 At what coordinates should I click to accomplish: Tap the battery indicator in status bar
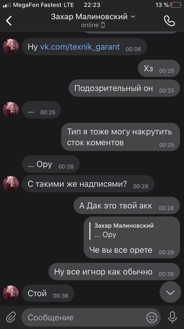[176, 5]
